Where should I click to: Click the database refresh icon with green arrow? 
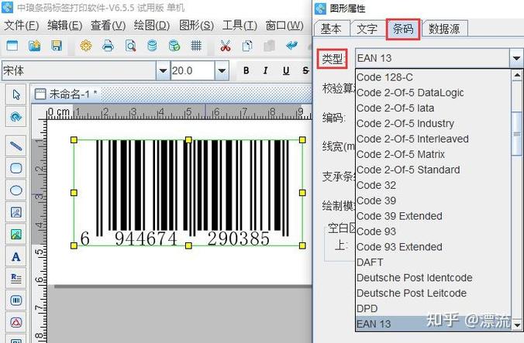174,46
